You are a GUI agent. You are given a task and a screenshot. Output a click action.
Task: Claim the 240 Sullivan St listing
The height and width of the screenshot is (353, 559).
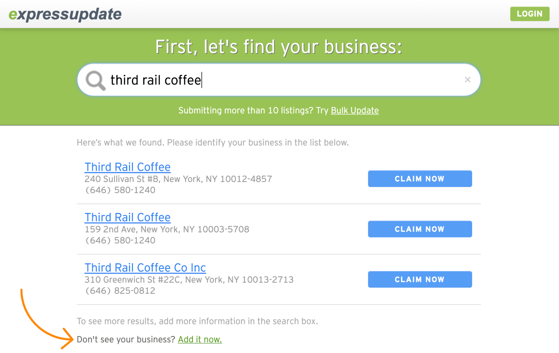point(420,179)
